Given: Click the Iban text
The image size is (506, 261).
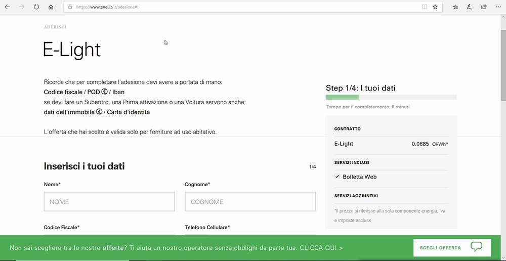Looking at the screenshot, I should pos(118,92).
